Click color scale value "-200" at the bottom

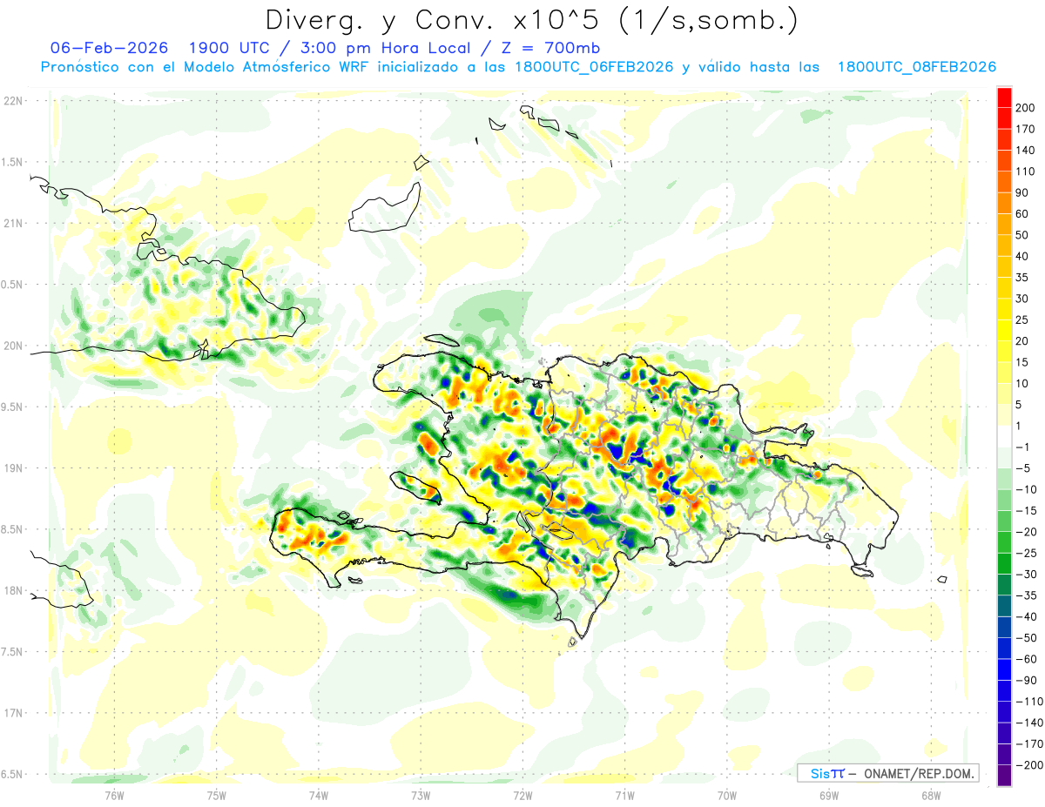(1030, 765)
